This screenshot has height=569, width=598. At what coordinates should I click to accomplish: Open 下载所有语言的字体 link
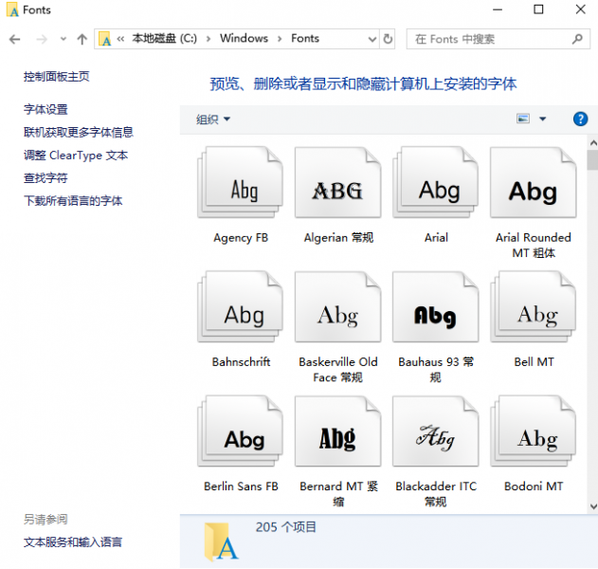click(73, 201)
